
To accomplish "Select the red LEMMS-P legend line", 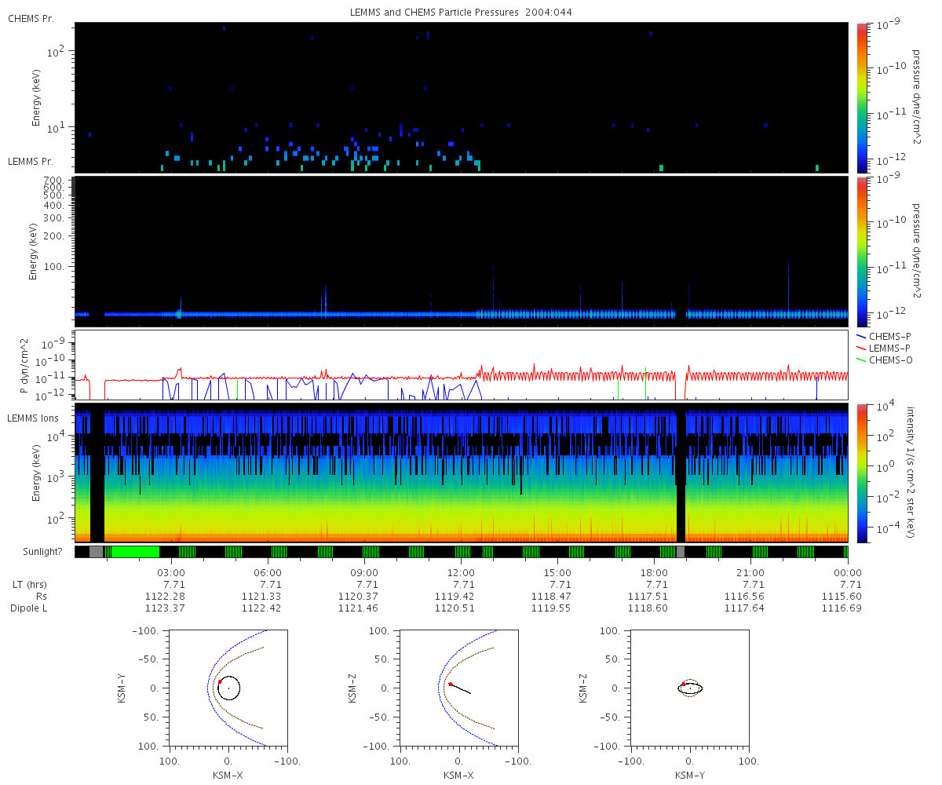I will [x=861, y=348].
